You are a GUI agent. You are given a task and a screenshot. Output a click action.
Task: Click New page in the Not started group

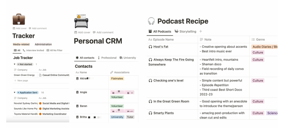point(21,81)
